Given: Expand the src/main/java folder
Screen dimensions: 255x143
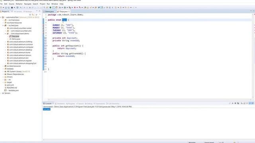Looking at the screenshot, I should pyautogui.click(x=3, y=20).
